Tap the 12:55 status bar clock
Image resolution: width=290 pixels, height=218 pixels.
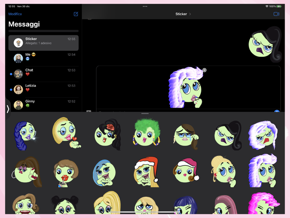pos(12,6)
